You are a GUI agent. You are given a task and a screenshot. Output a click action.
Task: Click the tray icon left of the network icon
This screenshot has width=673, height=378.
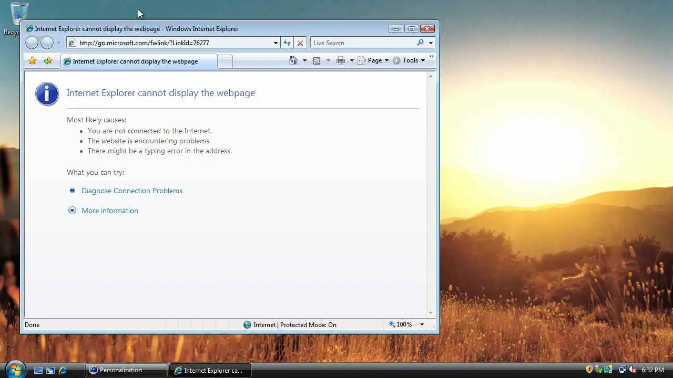click(x=608, y=370)
